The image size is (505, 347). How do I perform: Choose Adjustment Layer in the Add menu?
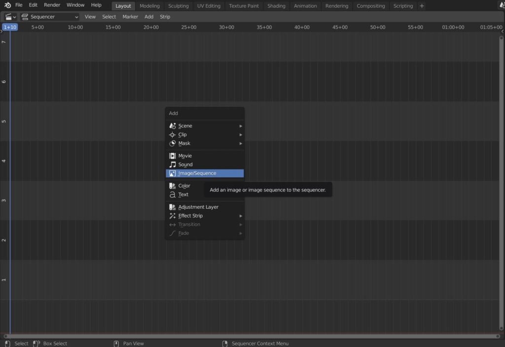coord(205,207)
